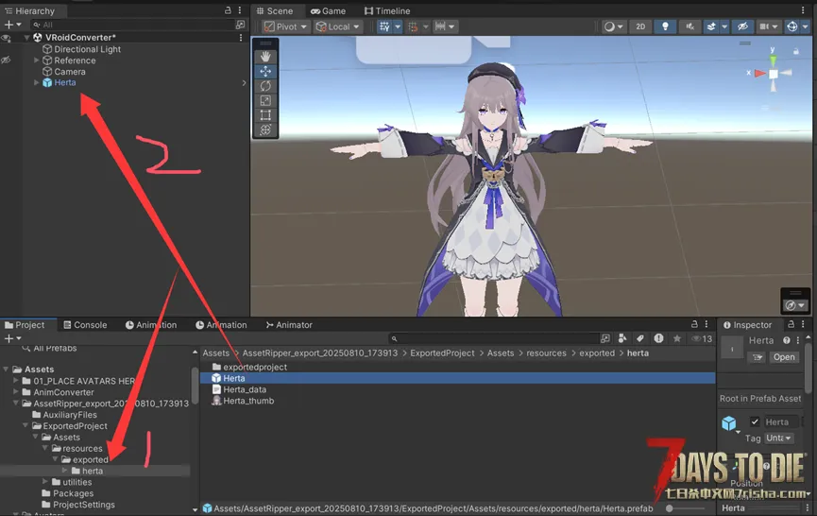
Task: Toggle Herta active checkbox in Inspector
Action: (755, 421)
